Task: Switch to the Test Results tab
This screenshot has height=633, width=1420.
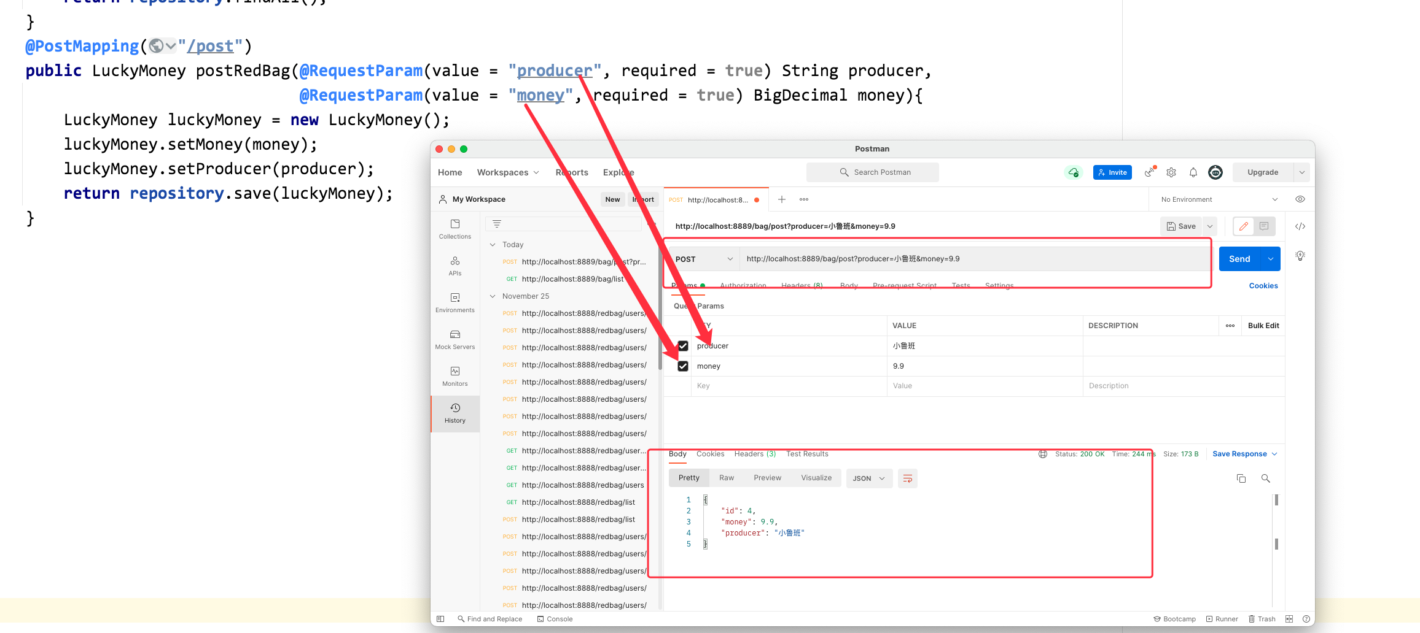Action: (807, 454)
